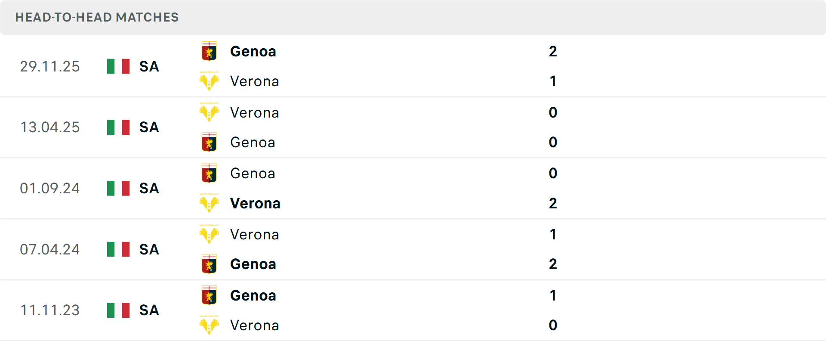
Task: Click the Genoa crest in the 29.11.25 match
Action: (210, 51)
